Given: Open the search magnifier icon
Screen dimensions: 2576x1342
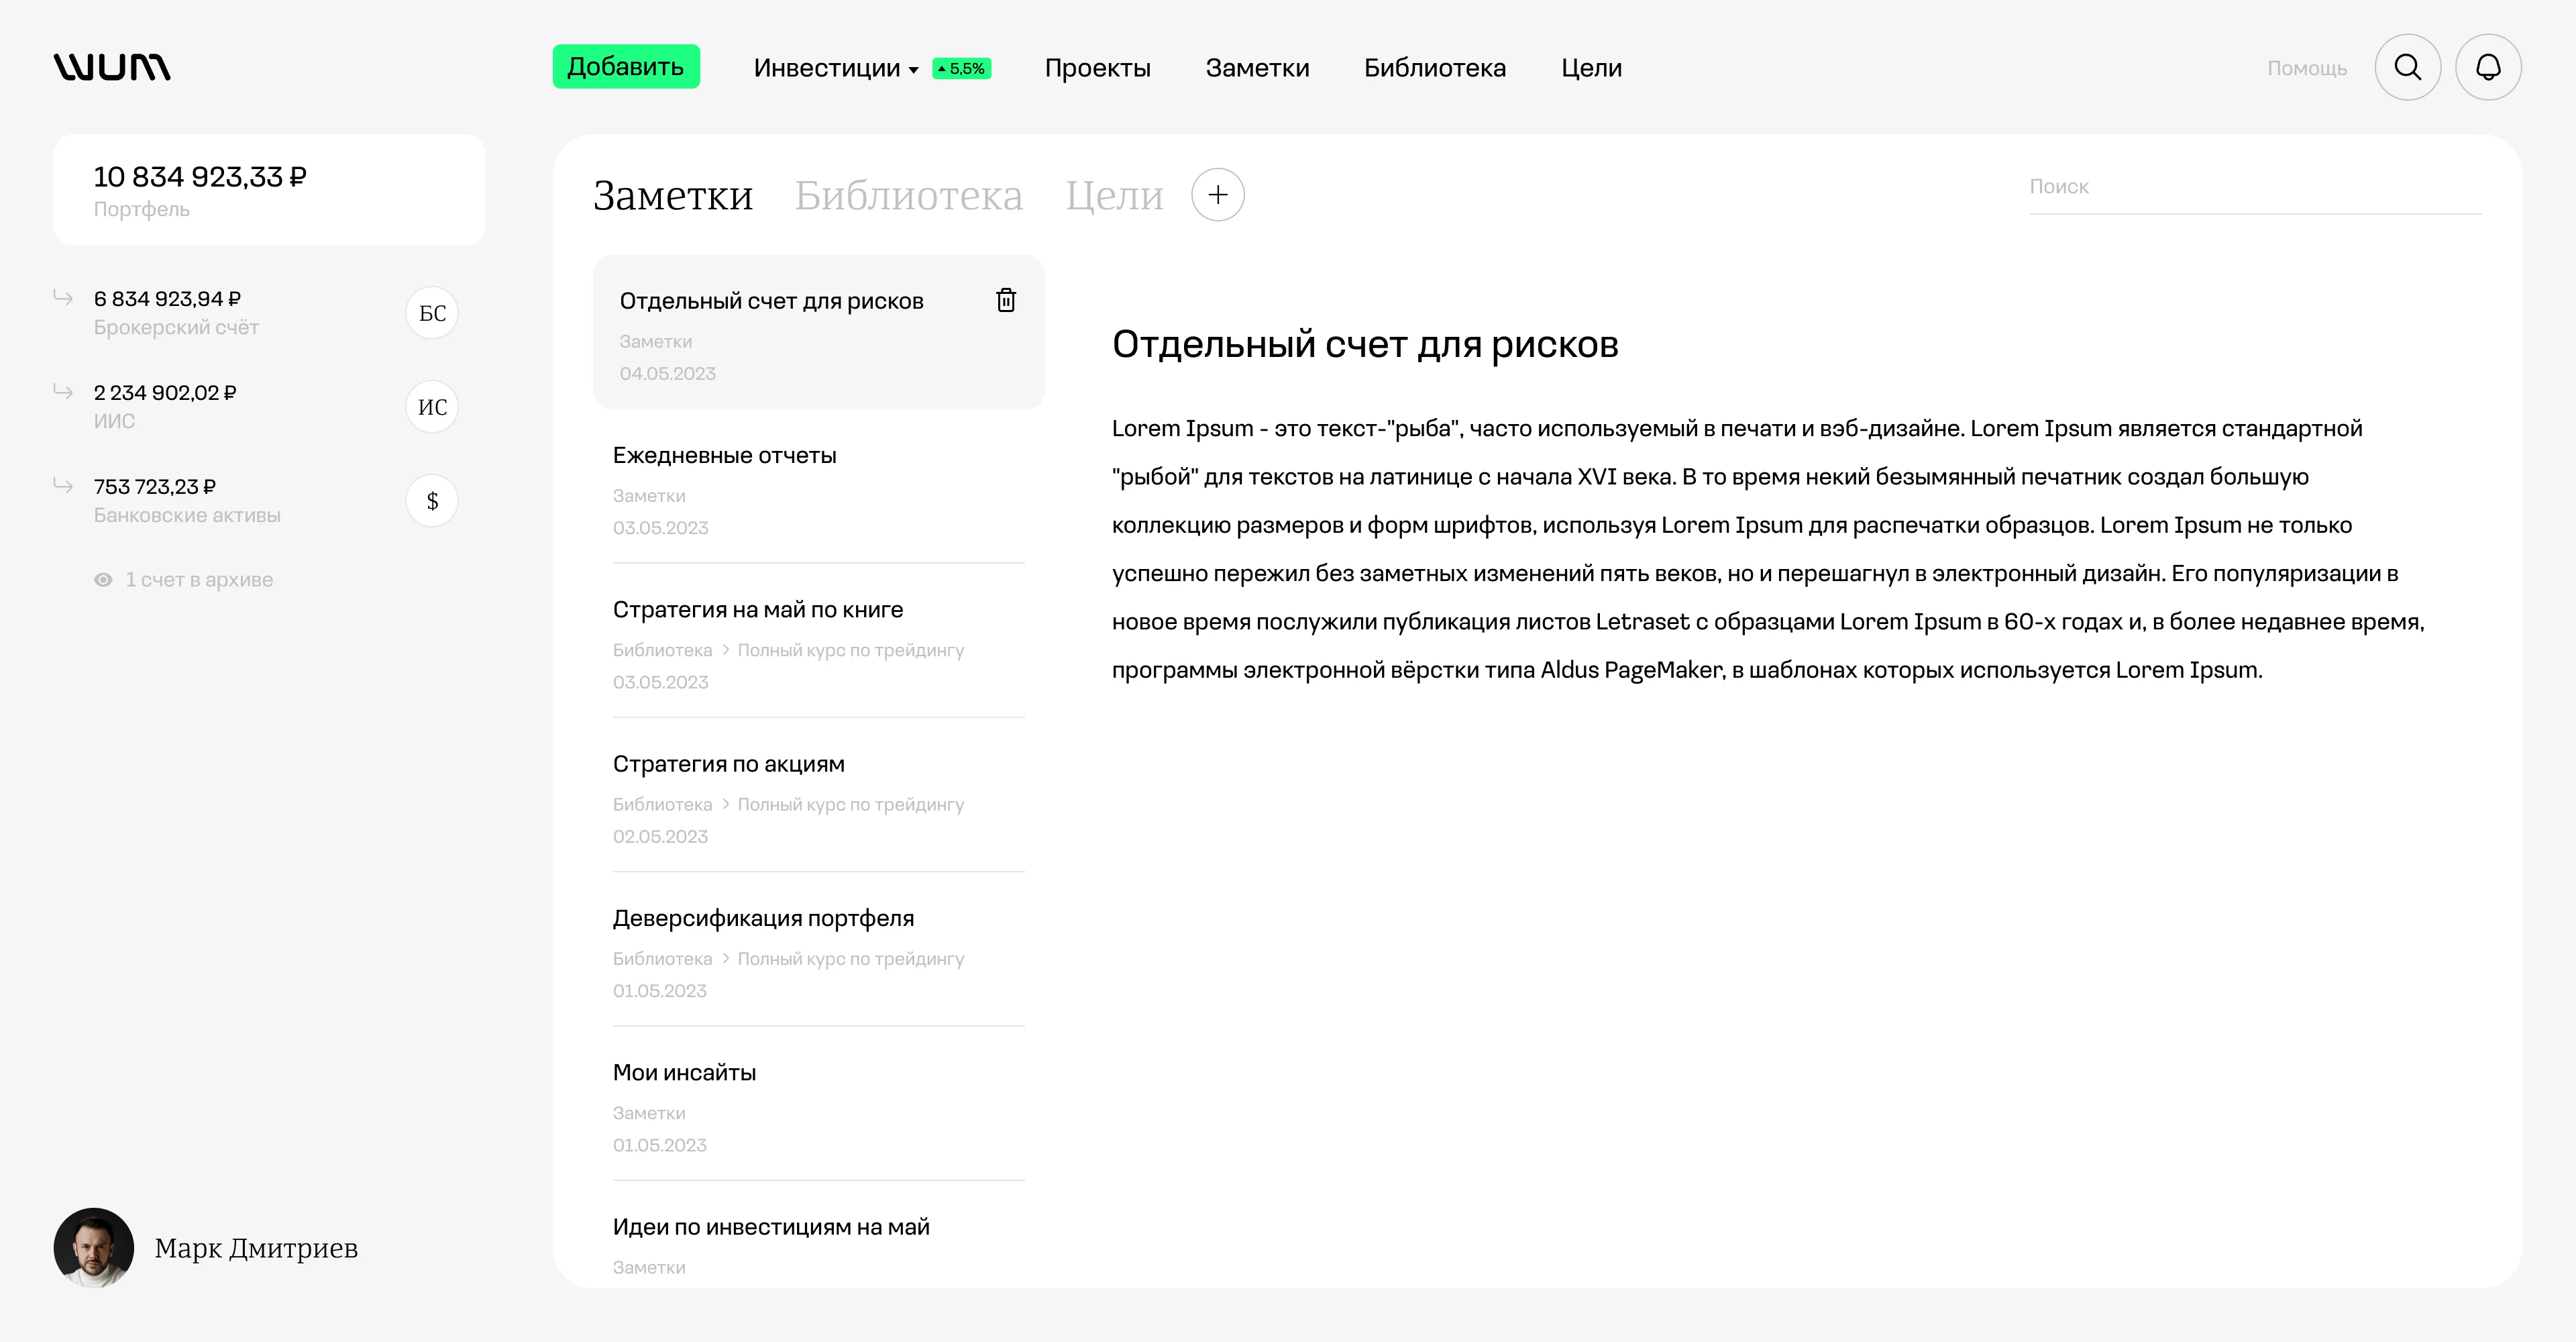Looking at the screenshot, I should (2408, 67).
